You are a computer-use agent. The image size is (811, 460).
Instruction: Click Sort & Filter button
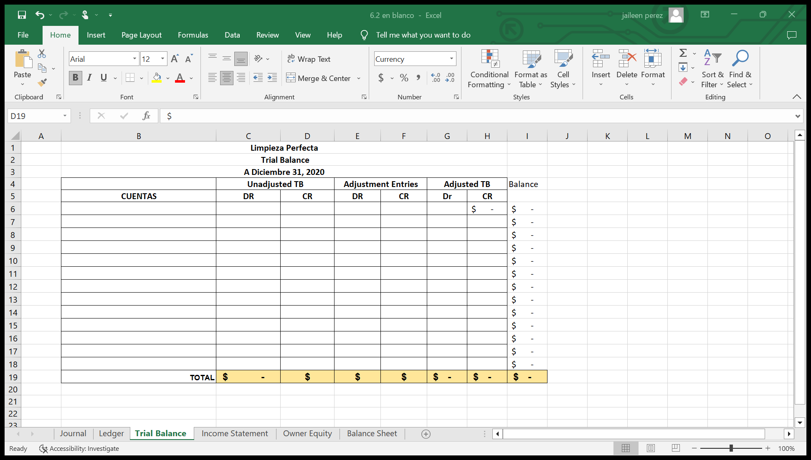tap(712, 69)
